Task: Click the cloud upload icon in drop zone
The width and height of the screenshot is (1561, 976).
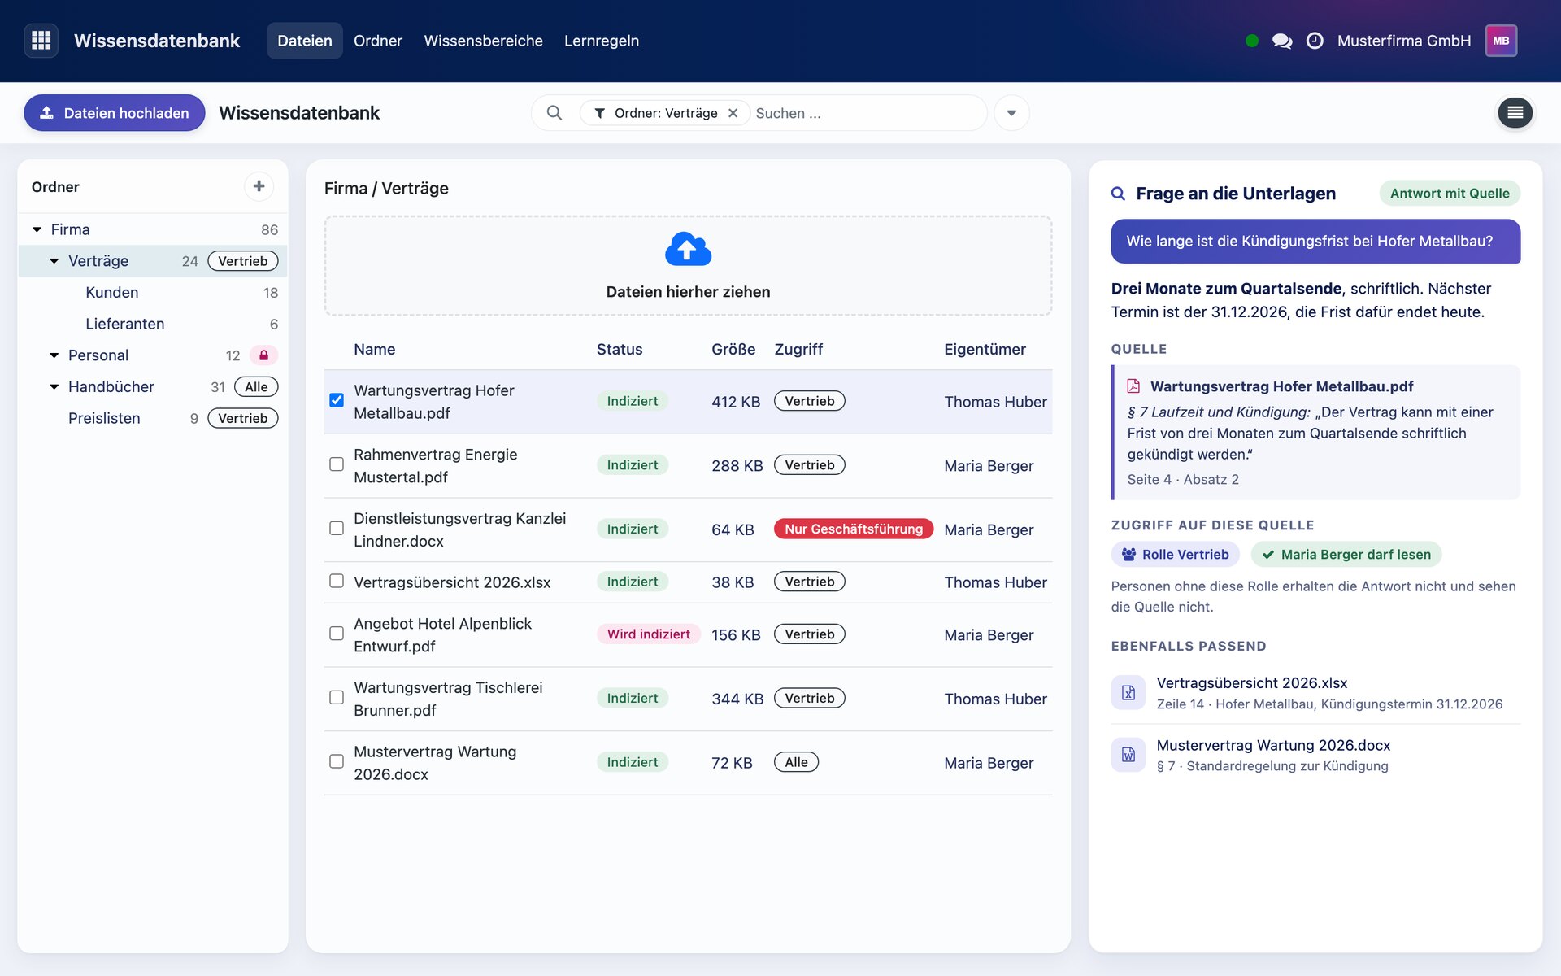Action: pos(688,249)
